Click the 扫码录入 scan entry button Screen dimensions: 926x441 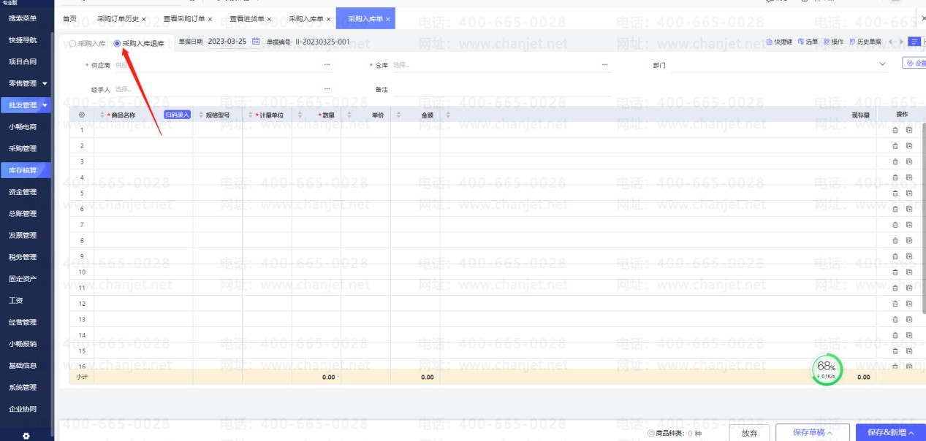click(177, 115)
